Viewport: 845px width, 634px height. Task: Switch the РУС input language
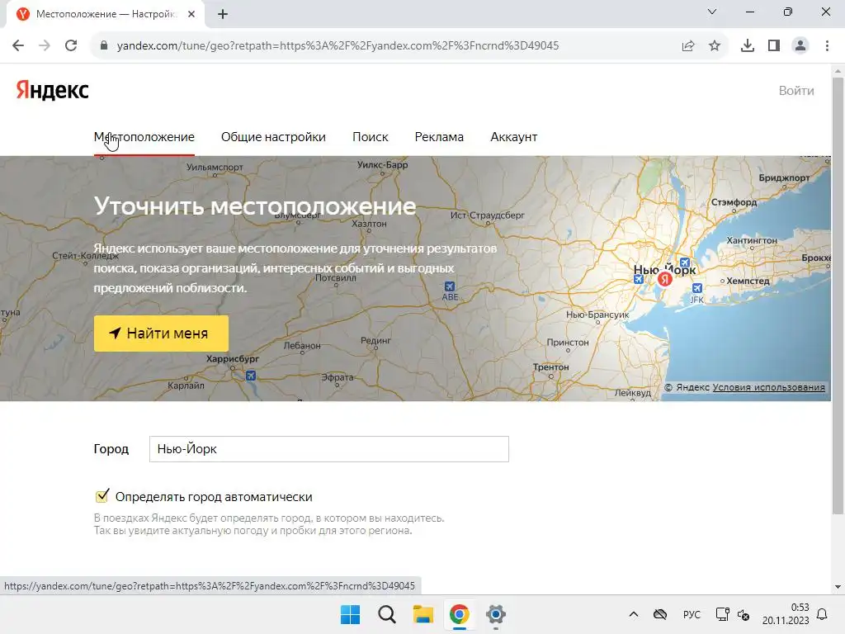[x=692, y=614]
